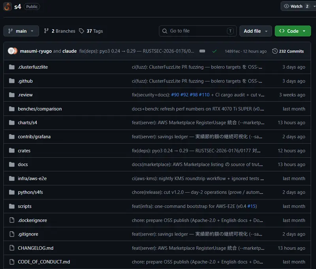
Task: Click the folder icon for .clusterfuzzlite
Action: pyautogui.click(x=12, y=67)
